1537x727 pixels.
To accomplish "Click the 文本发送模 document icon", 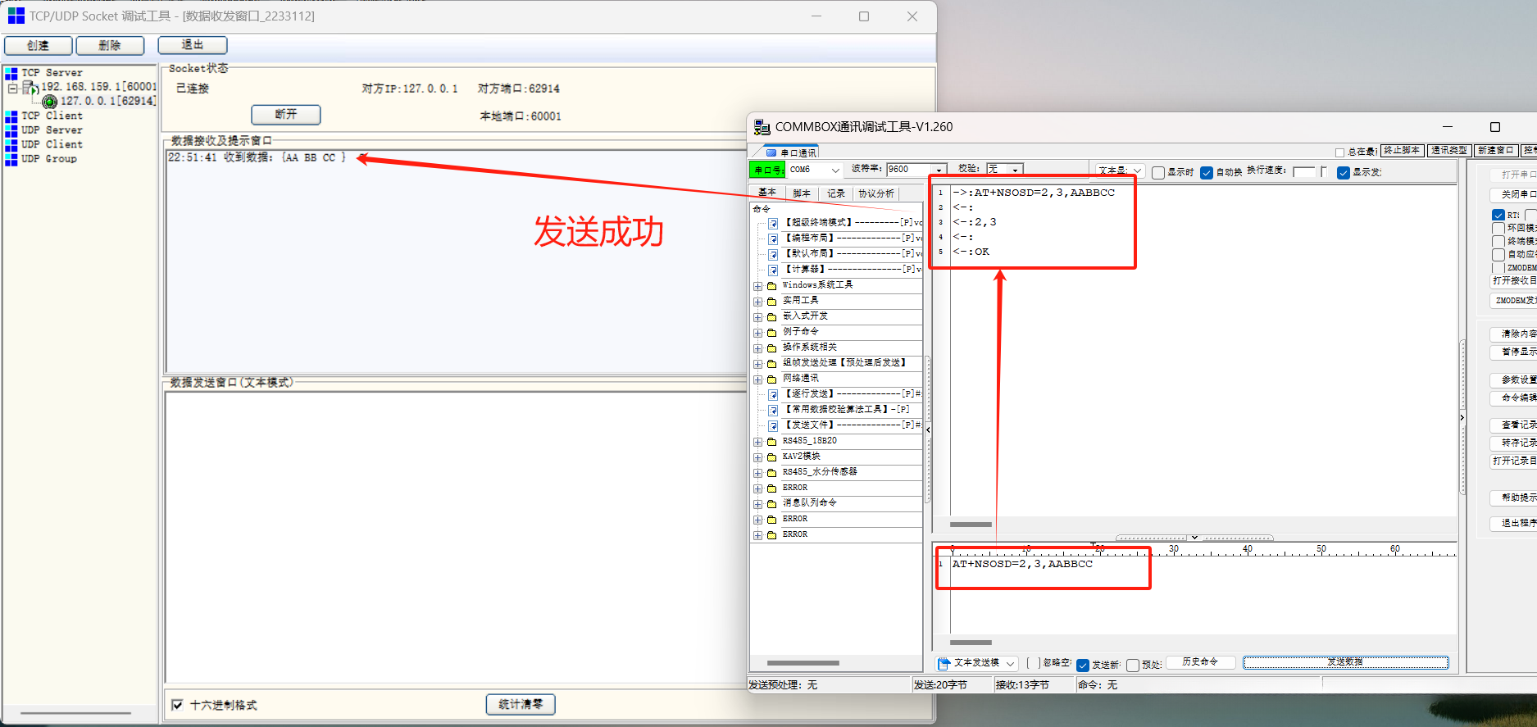I will (944, 663).
